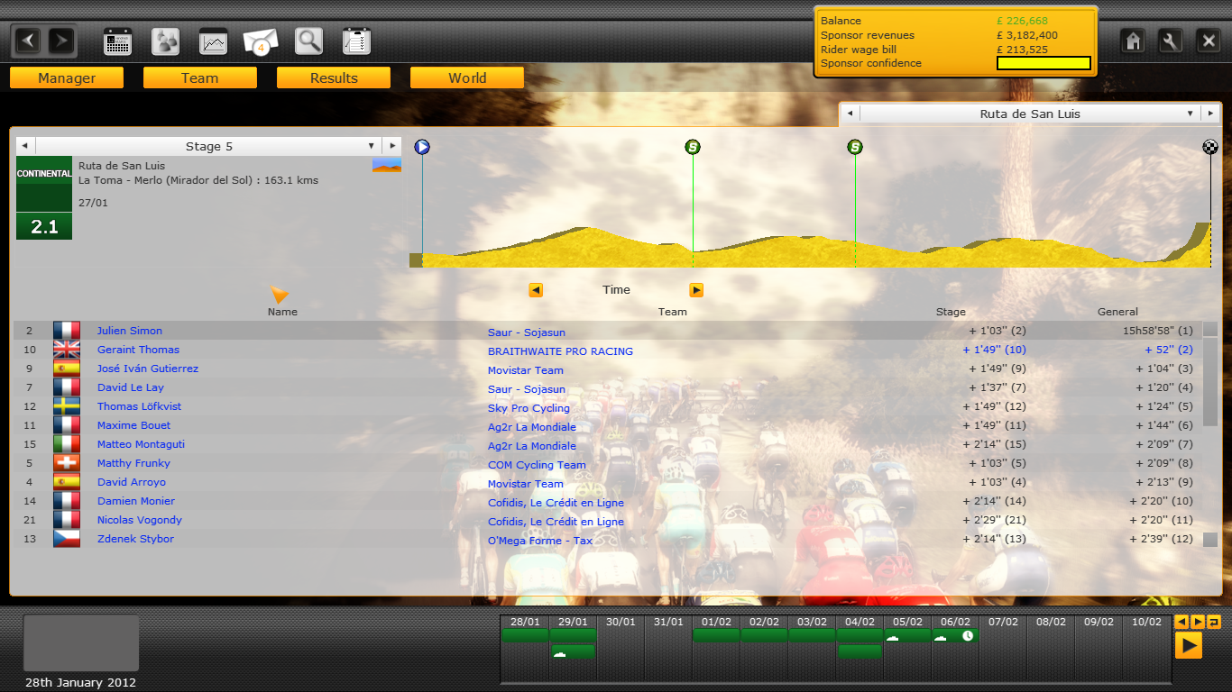
Task: Open the mailbox with 4 messages
Action: click(x=261, y=41)
